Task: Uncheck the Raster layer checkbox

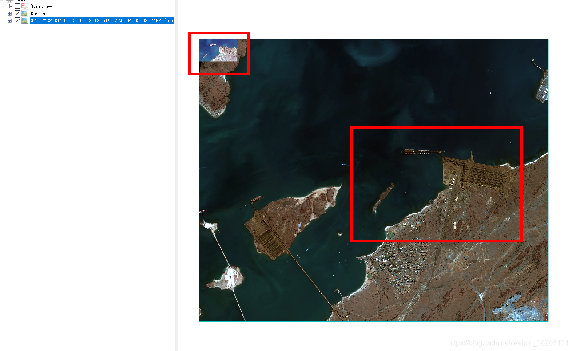Action: (17, 13)
